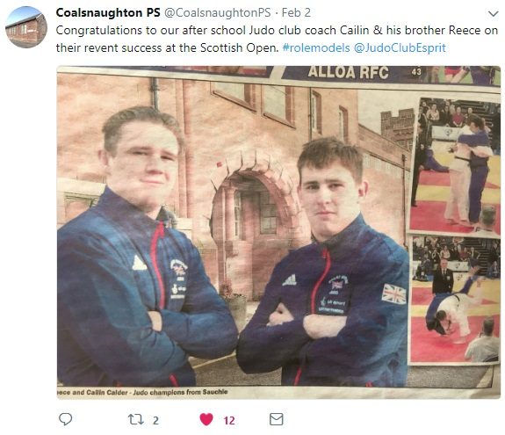The image size is (505, 435).
Task: Visit the @CoalsnaughtonPS handle link
Action: pos(218,12)
